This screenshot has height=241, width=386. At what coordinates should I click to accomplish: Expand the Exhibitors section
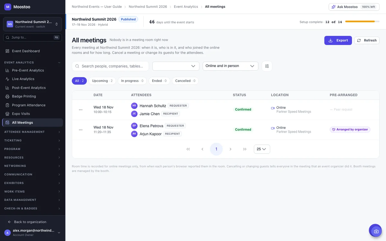(x=32, y=183)
